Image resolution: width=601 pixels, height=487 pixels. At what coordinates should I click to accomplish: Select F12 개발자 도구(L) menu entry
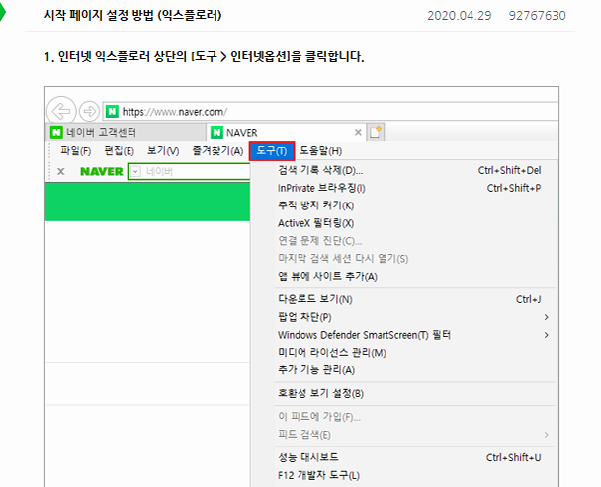point(403,475)
